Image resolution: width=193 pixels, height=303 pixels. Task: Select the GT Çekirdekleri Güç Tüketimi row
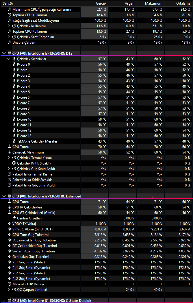pos(96,245)
